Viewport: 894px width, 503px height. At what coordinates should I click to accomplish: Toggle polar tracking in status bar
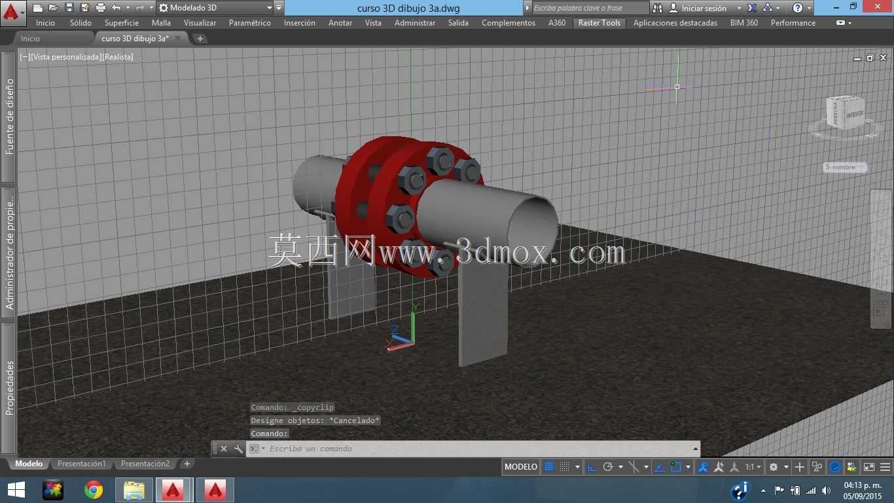coord(608,467)
